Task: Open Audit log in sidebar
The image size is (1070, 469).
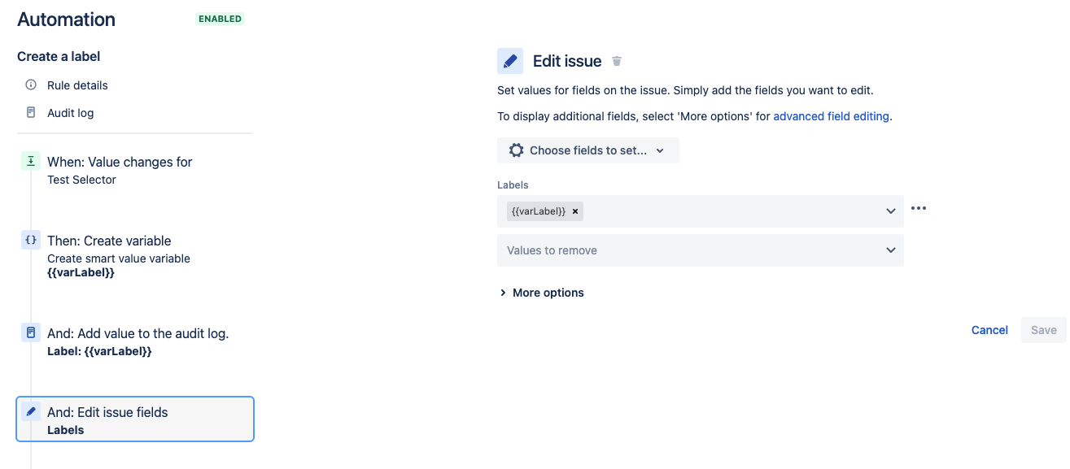Action: pyautogui.click(x=70, y=113)
